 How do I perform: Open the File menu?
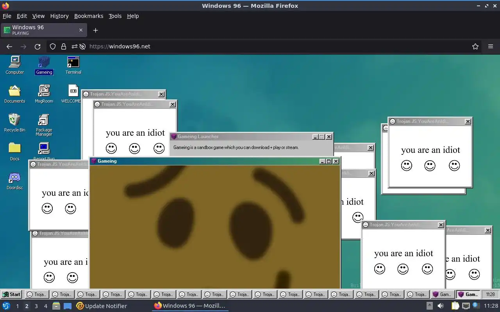point(7,16)
